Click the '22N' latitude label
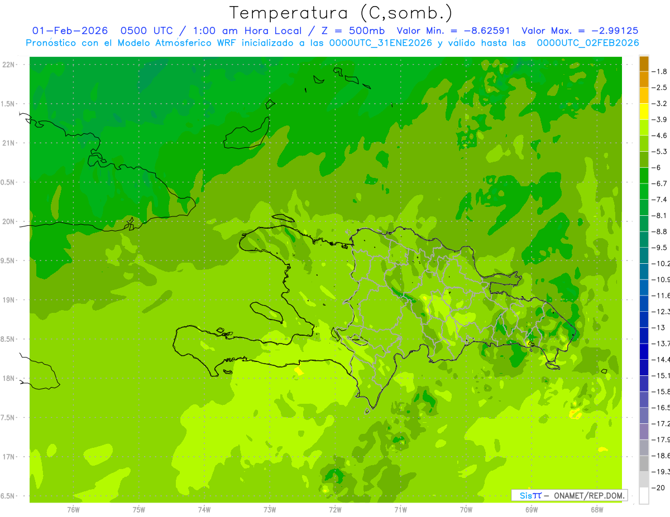 (9, 65)
